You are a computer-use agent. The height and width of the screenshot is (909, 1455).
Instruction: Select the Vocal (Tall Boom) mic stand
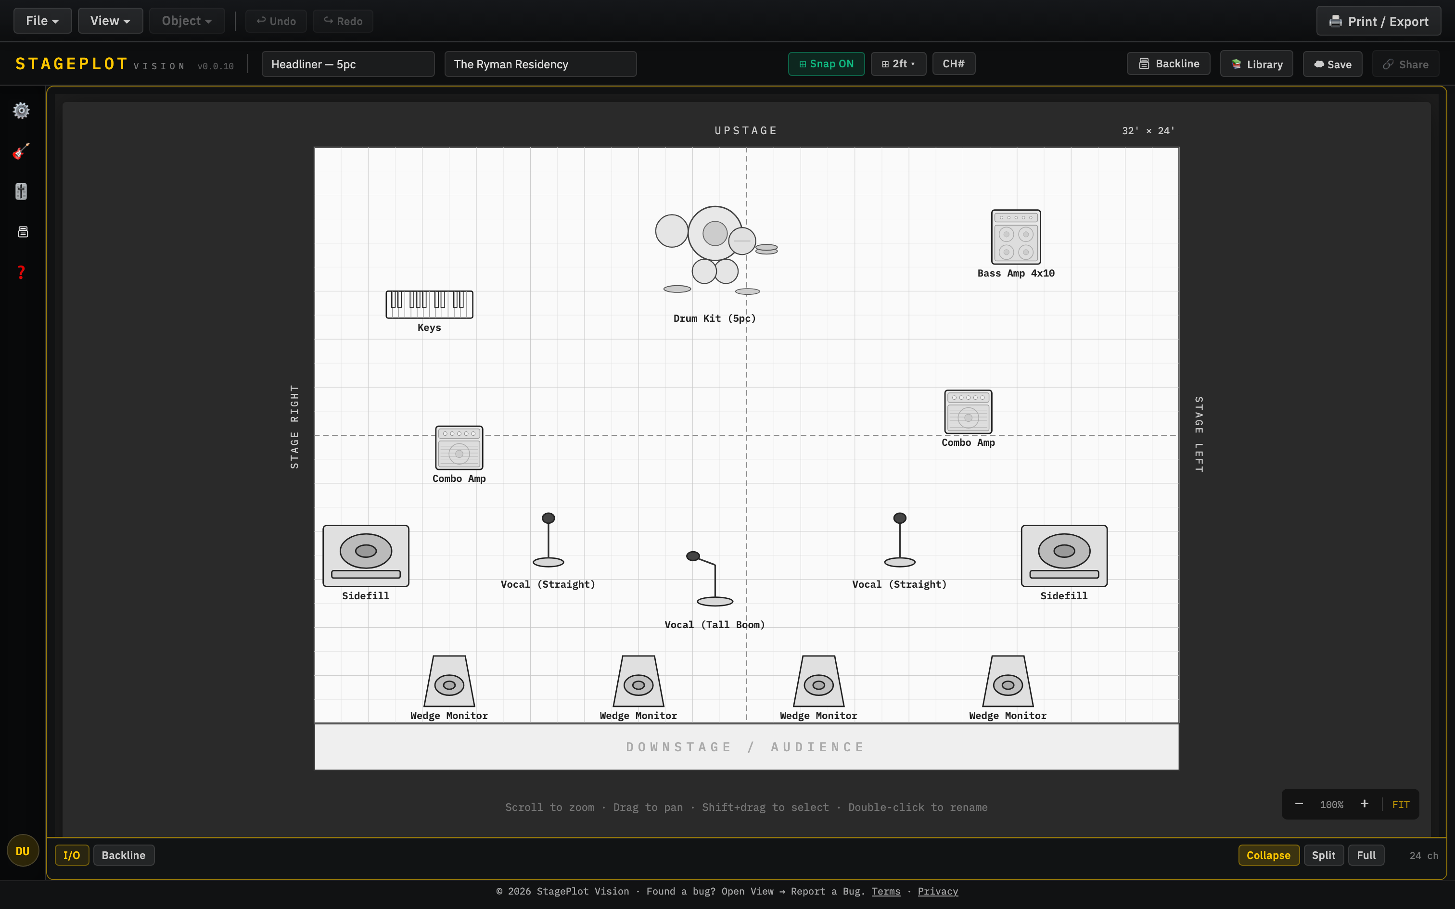pos(711,578)
